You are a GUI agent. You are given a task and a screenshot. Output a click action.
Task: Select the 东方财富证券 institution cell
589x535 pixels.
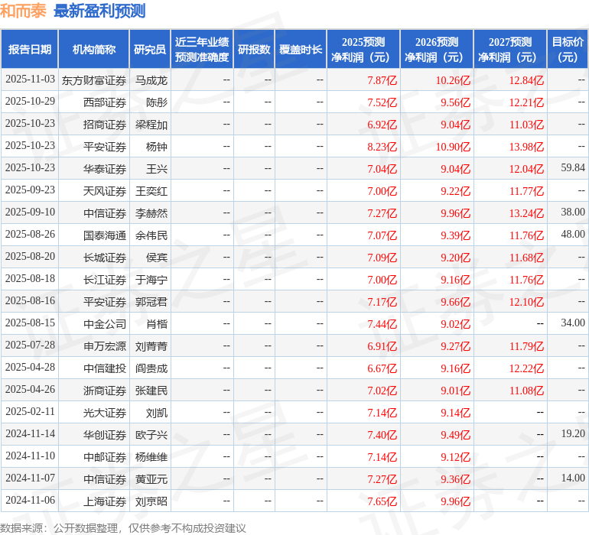[x=94, y=80]
